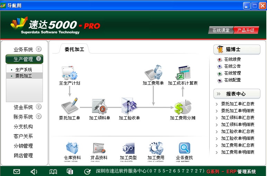Image resolution: width=267 pixels, height=176 pixels.
Task: Open the 加工验收单汇总表 report
Action: (238, 131)
